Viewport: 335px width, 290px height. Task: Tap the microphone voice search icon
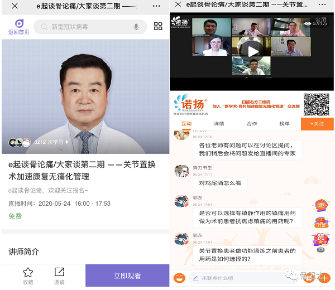point(136,27)
